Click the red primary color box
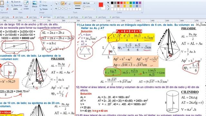The image size is (206, 116). tap(101, 5)
